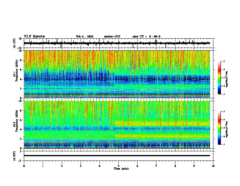This screenshot has height=186, width=240.
Task: Click the 'station=OUJ' label
Action: (112, 36)
